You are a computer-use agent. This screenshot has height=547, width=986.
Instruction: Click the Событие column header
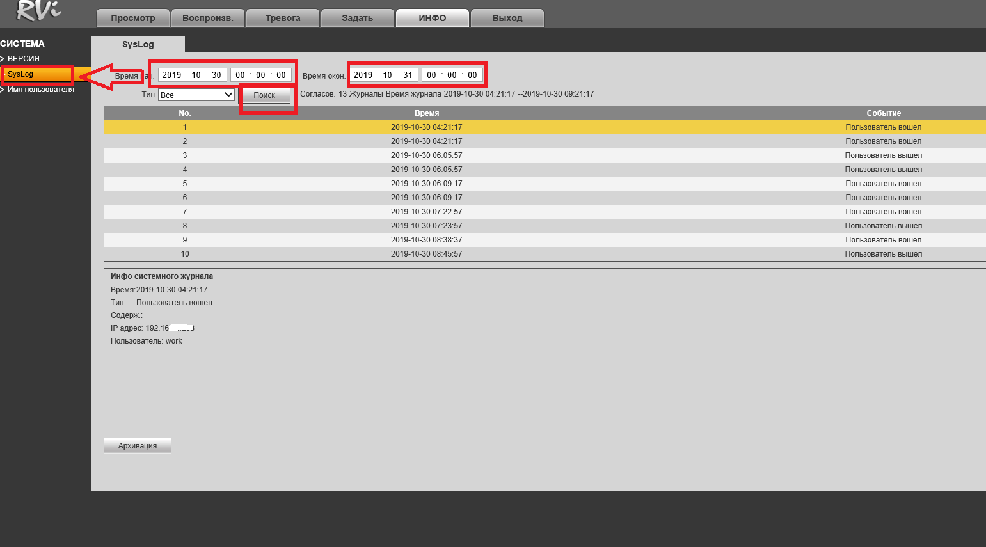coord(884,113)
